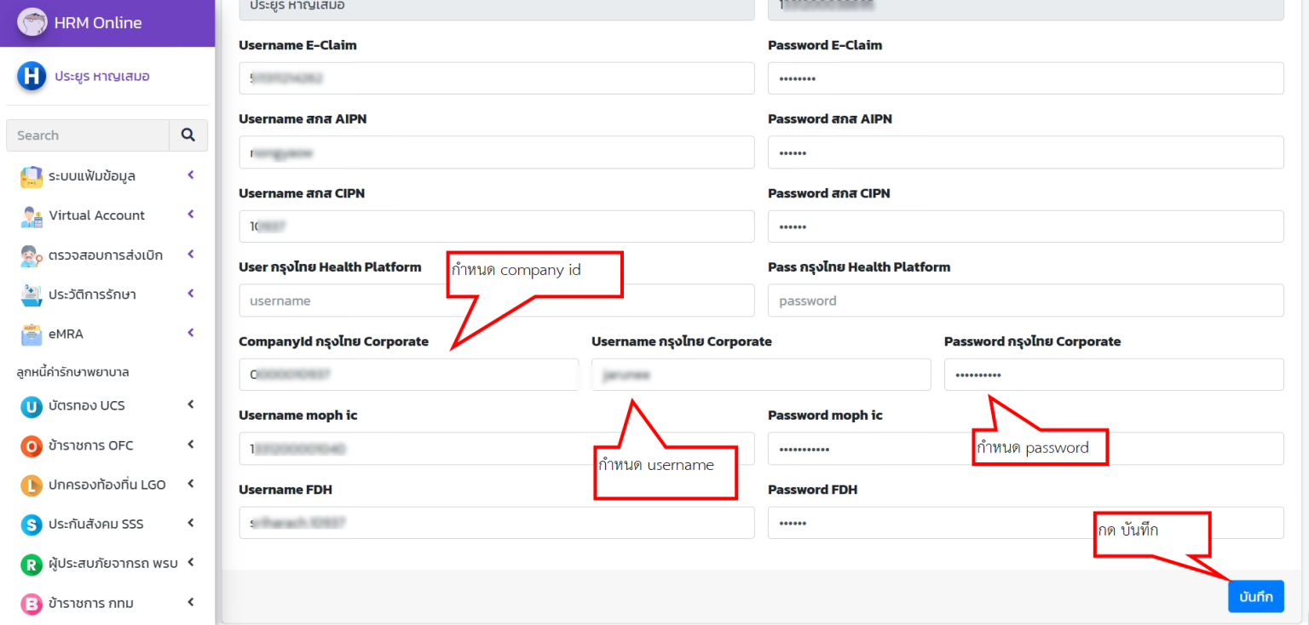Image resolution: width=1309 pixels, height=625 pixels.
Task: Click the Username กรุงไทย Corporate input field
Action: coord(761,375)
